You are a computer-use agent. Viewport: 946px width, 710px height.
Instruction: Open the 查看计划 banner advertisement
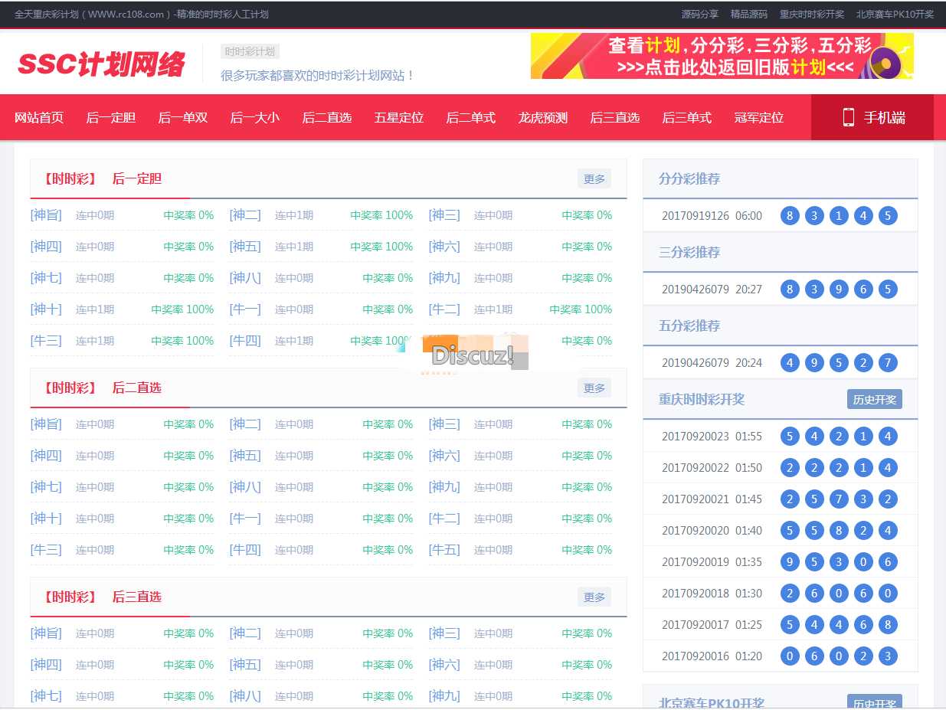(x=722, y=56)
